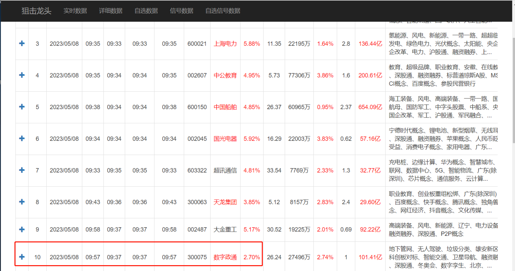Viewport: 515px width, 271px height.
Task: Open the 信号数据 page
Action: [181, 11]
